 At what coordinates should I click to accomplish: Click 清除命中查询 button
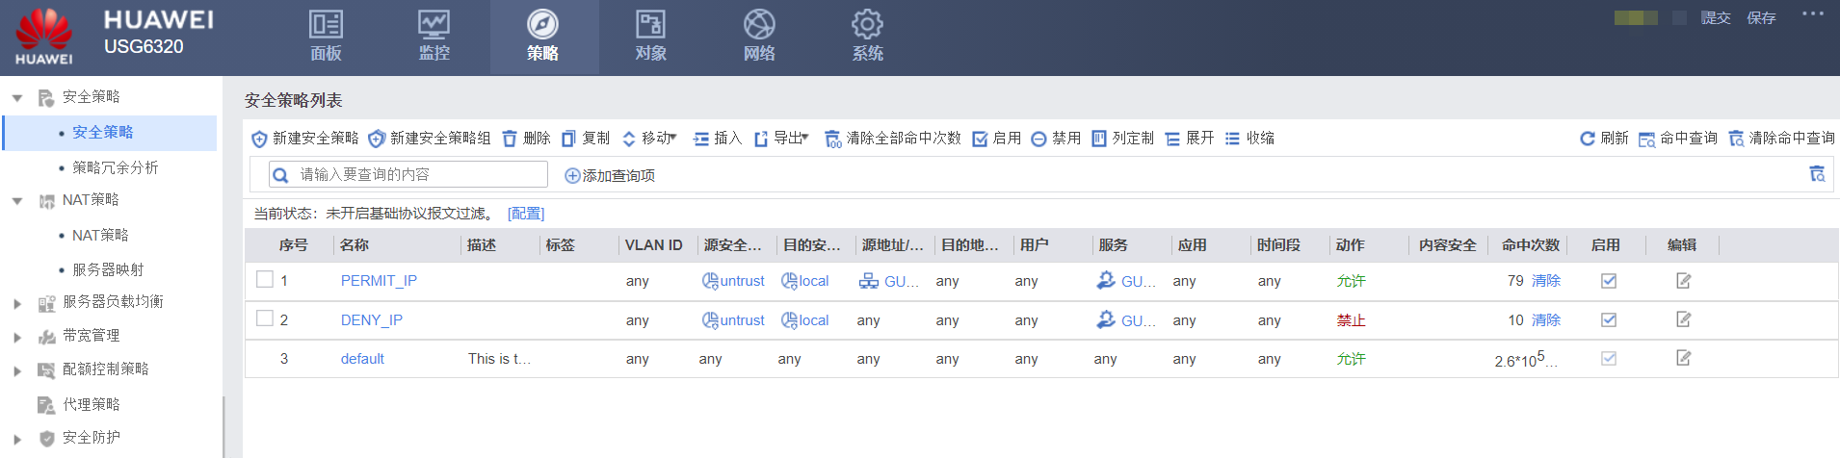[1782, 139]
